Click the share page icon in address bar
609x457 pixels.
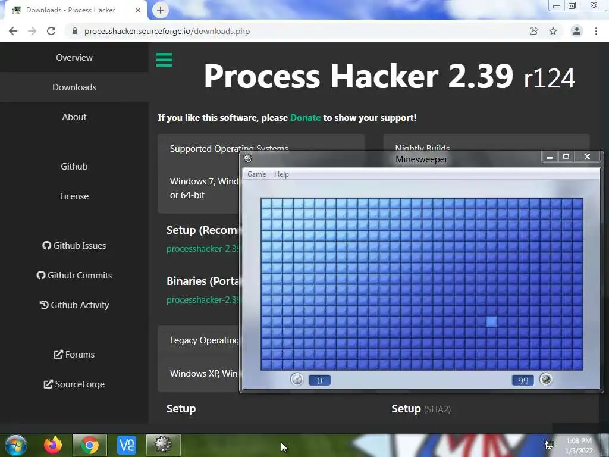pyautogui.click(x=534, y=31)
